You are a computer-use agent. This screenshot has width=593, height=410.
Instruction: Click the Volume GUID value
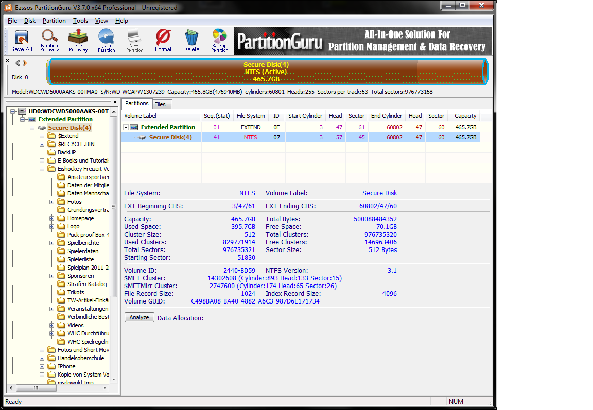pyautogui.click(x=255, y=301)
